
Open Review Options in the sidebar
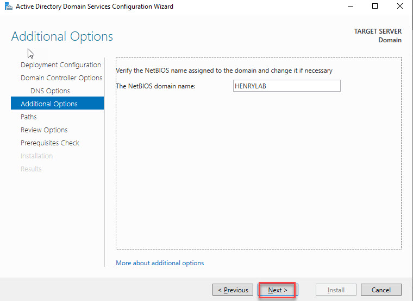point(44,130)
